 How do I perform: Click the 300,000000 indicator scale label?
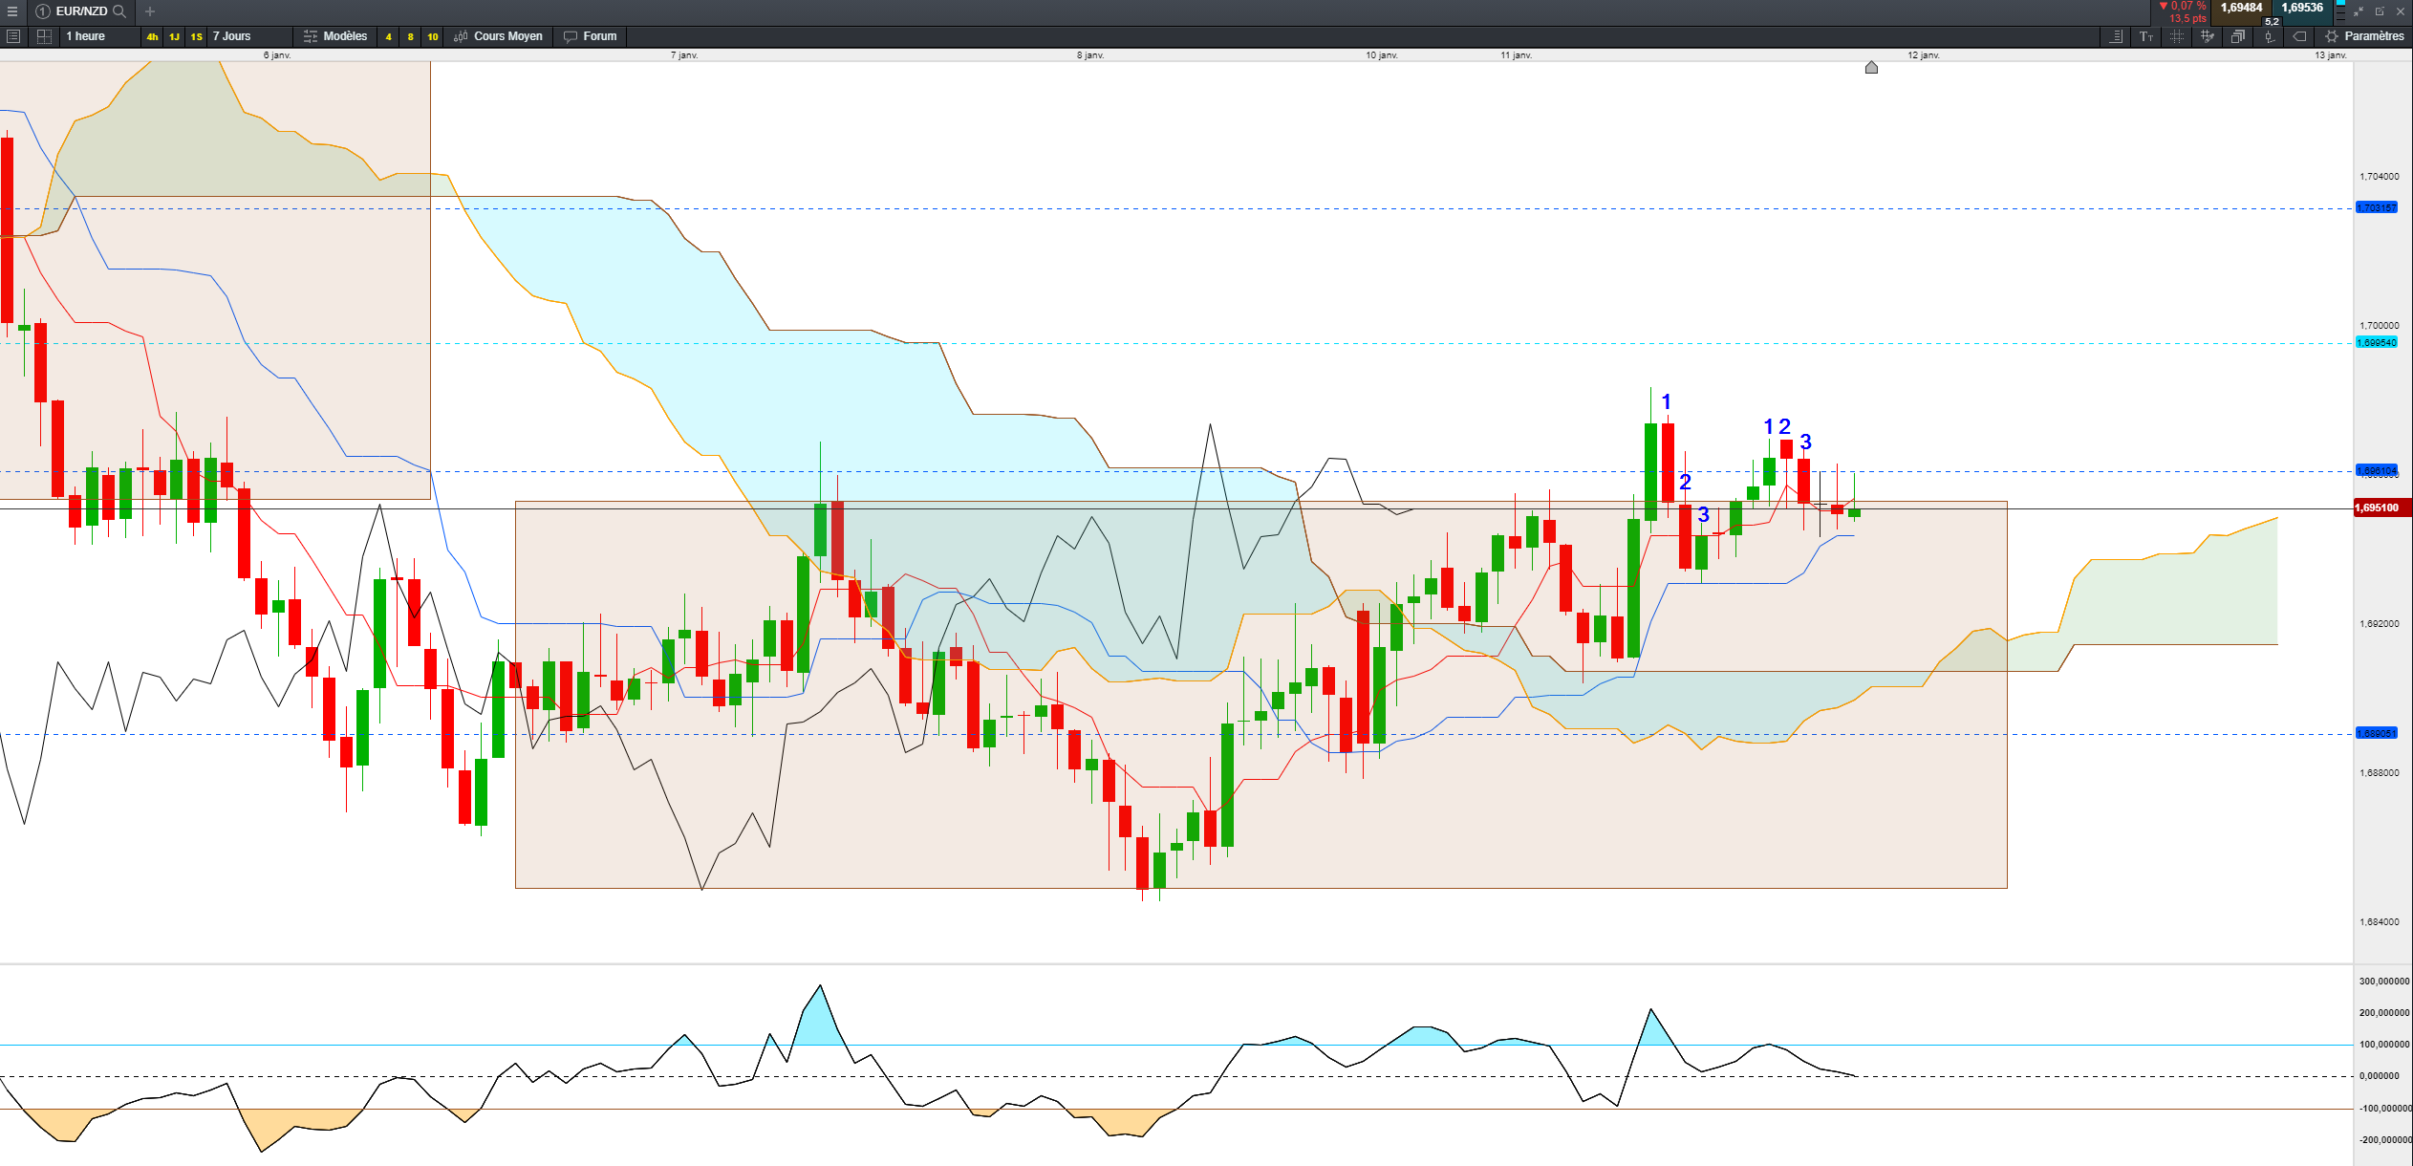(x=2384, y=982)
